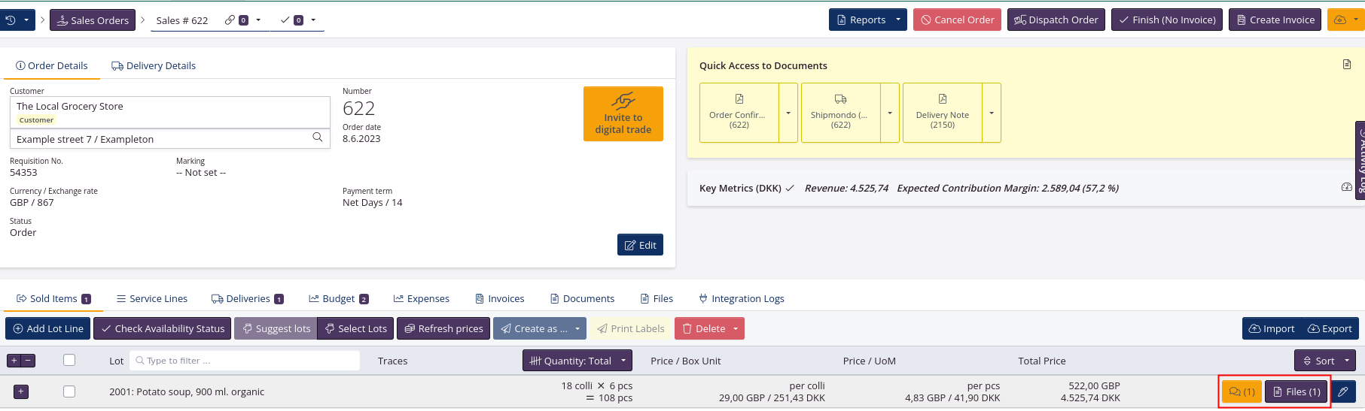Click the Add Lot Line button

click(48, 328)
